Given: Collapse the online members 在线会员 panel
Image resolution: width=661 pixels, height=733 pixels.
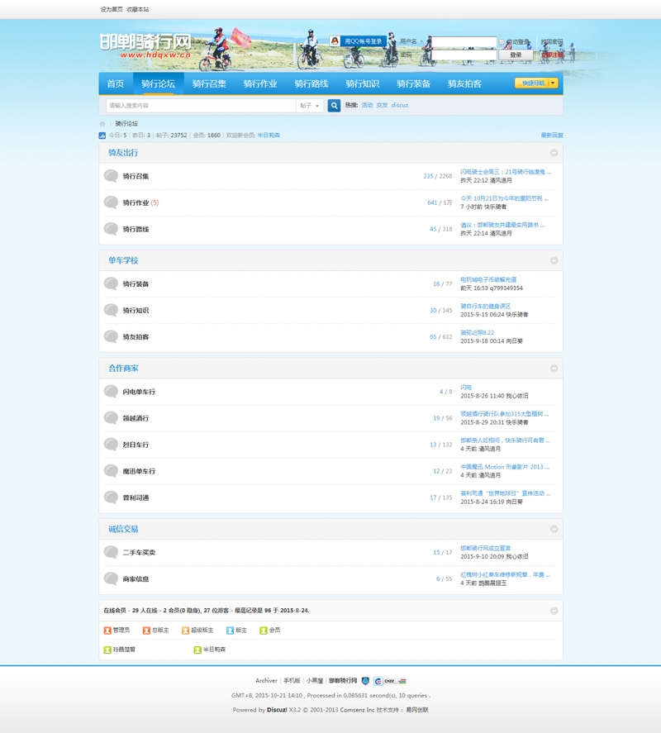Looking at the screenshot, I should pyautogui.click(x=554, y=612).
